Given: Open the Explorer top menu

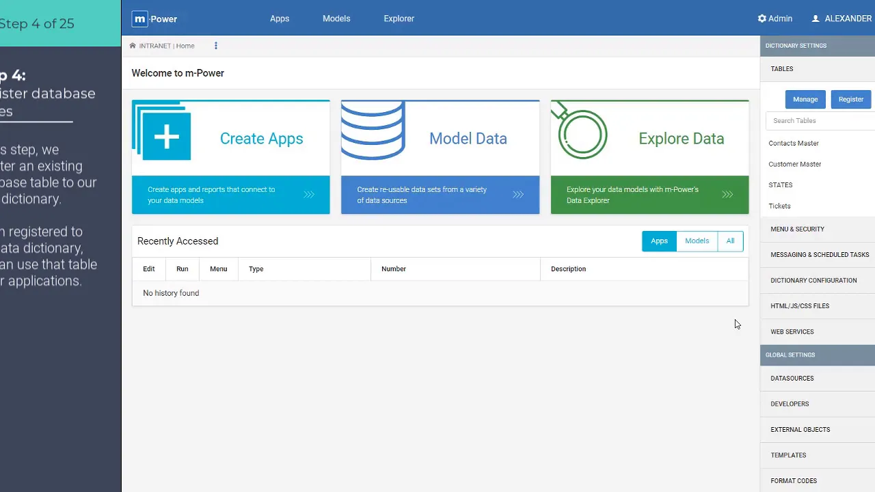Looking at the screenshot, I should pyautogui.click(x=399, y=18).
